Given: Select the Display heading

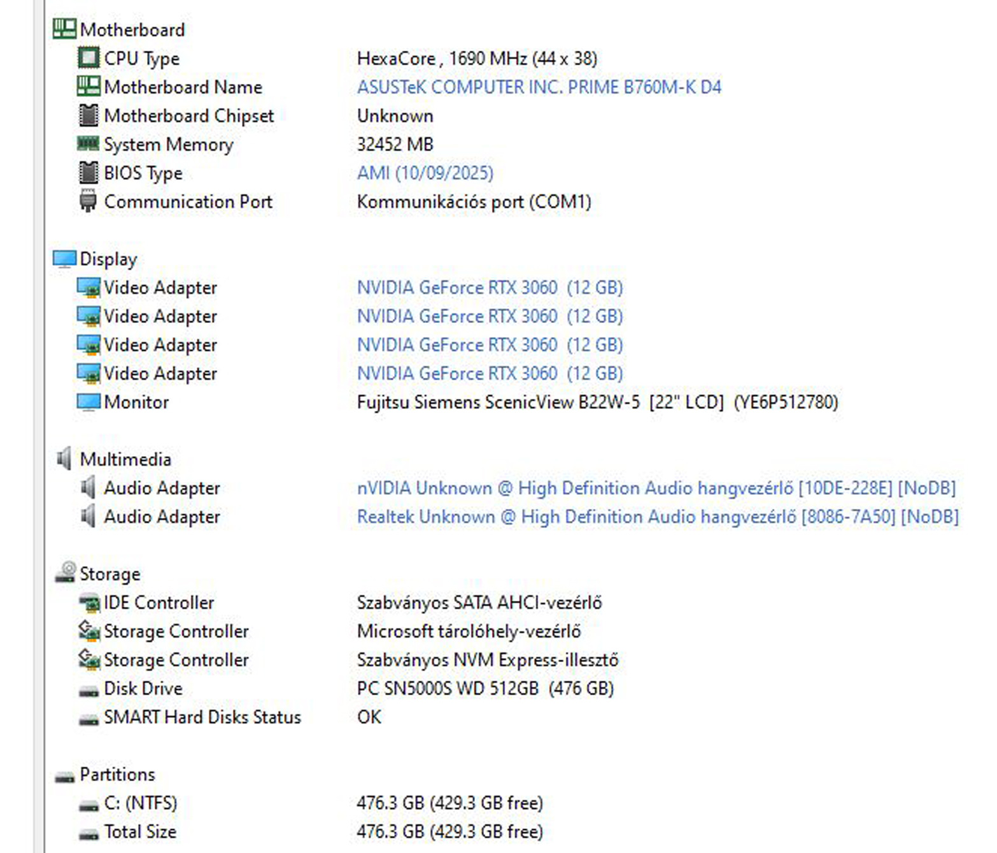Looking at the screenshot, I should pyautogui.click(x=108, y=259).
